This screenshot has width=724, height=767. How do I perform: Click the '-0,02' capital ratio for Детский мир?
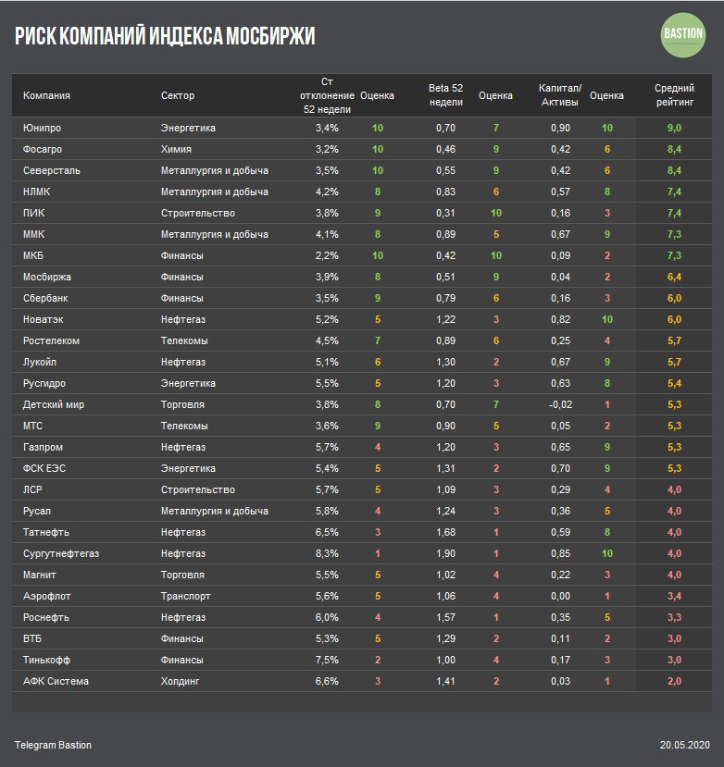(560, 404)
